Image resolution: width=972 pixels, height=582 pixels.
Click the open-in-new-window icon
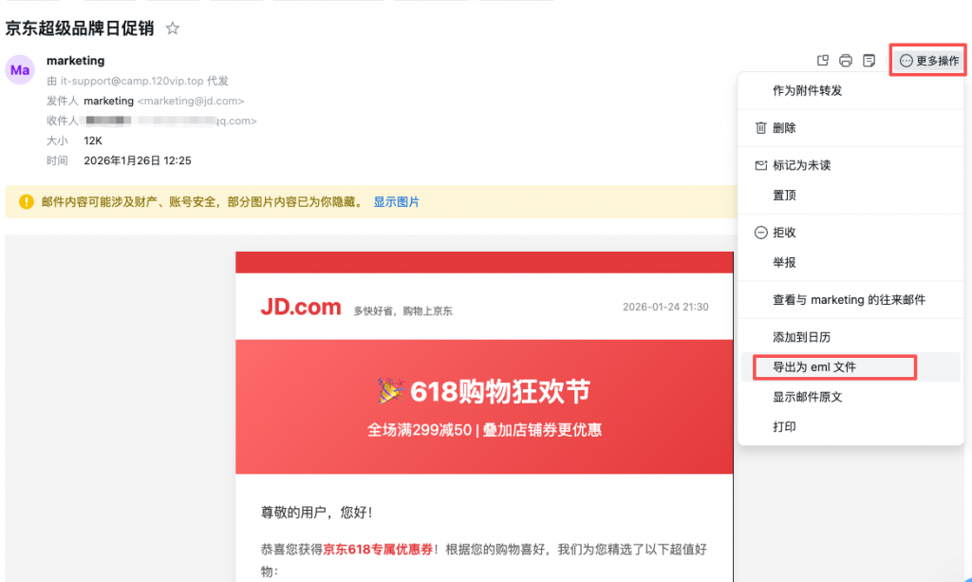point(823,61)
